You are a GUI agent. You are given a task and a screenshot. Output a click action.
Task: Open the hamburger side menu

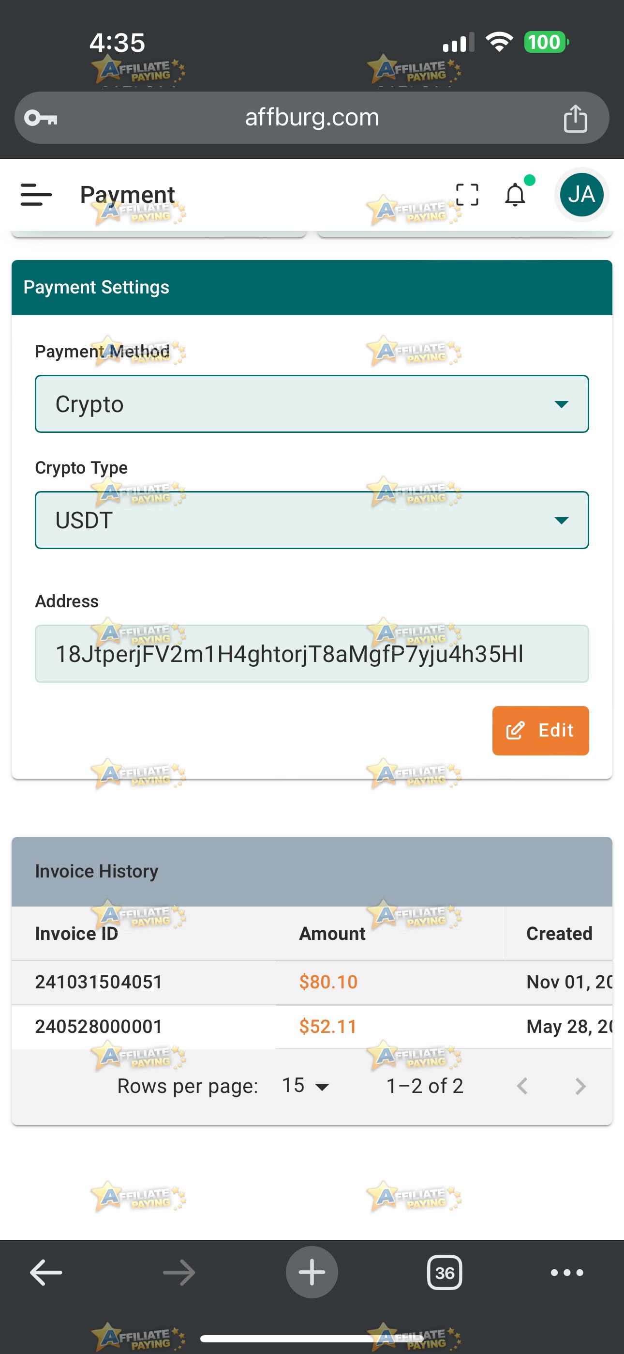coord(36,195)
